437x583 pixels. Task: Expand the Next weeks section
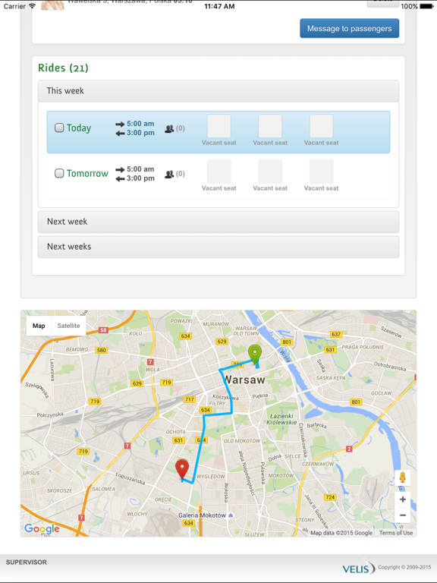coord(218,247)
